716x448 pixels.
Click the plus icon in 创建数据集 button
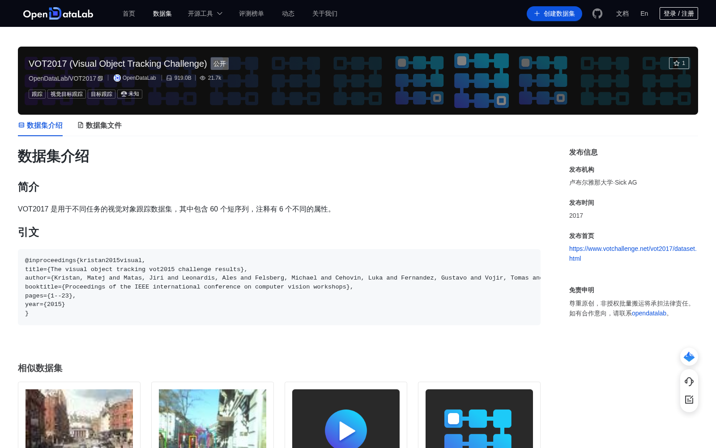tap(537, 13)
